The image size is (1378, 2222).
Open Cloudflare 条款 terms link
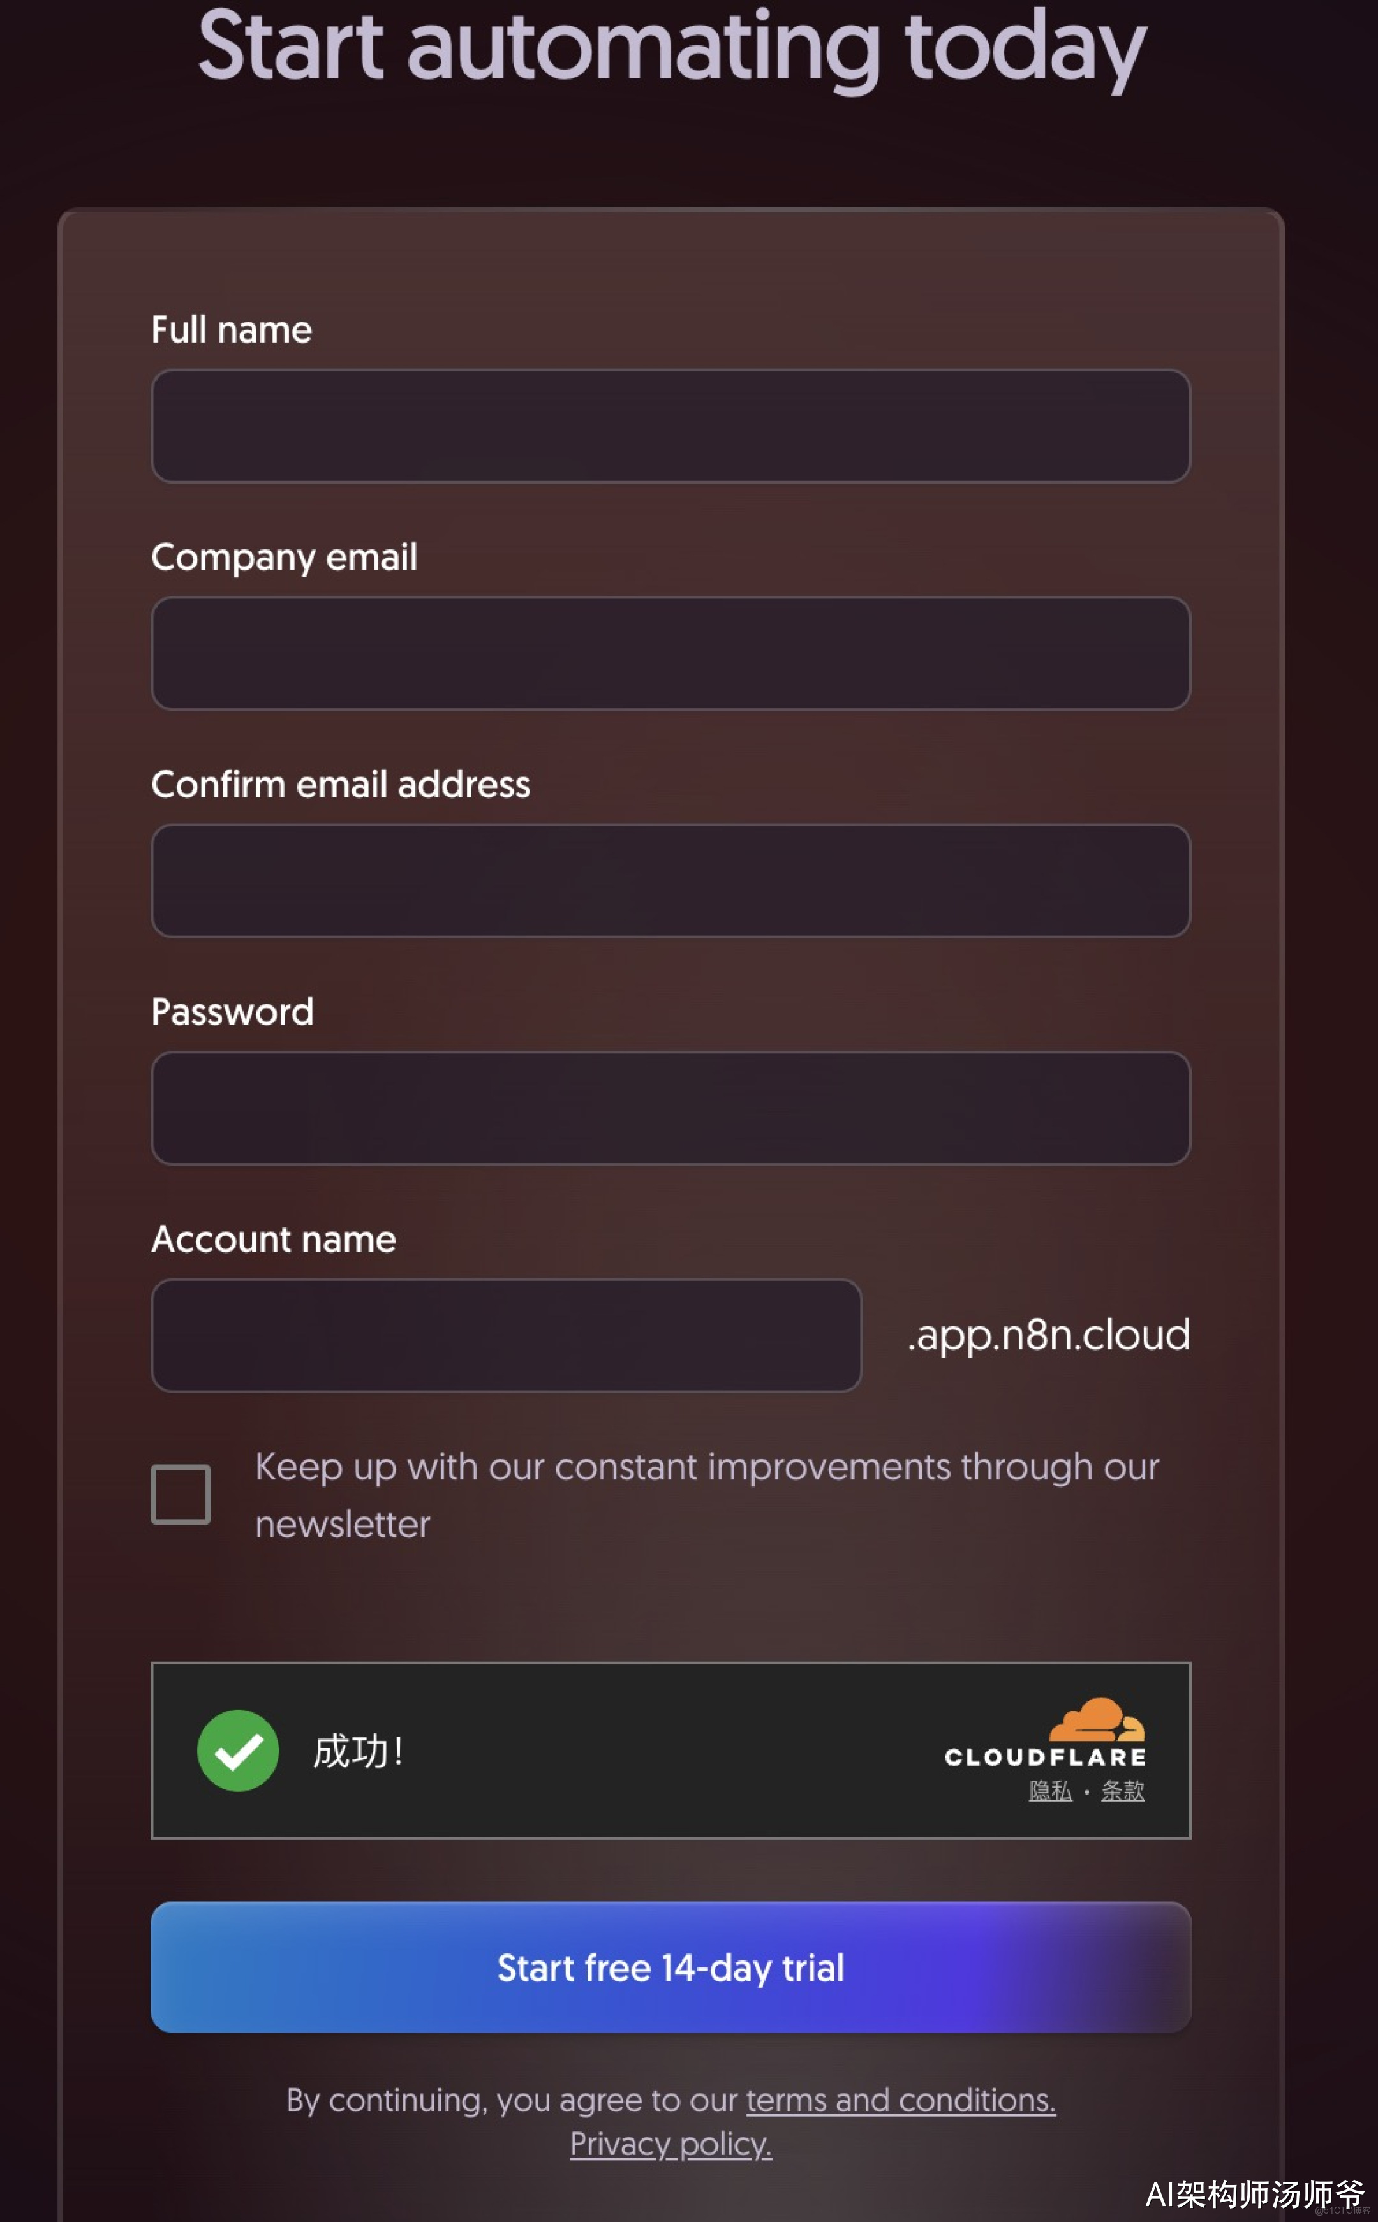pyautogui.click(x=1122, y=1791)
